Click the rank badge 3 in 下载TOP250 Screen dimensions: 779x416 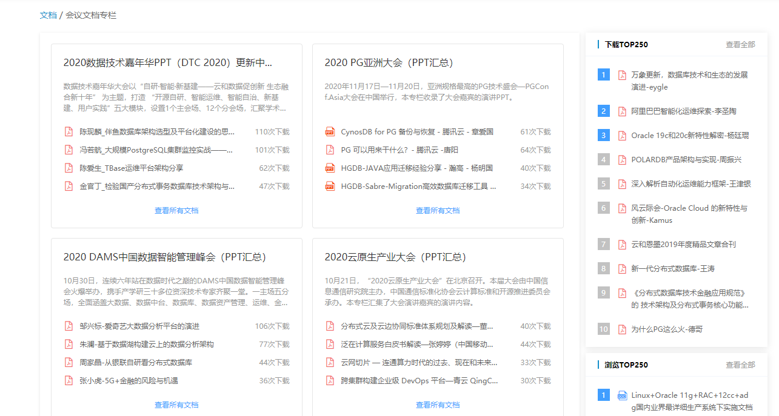click(603, 135)
